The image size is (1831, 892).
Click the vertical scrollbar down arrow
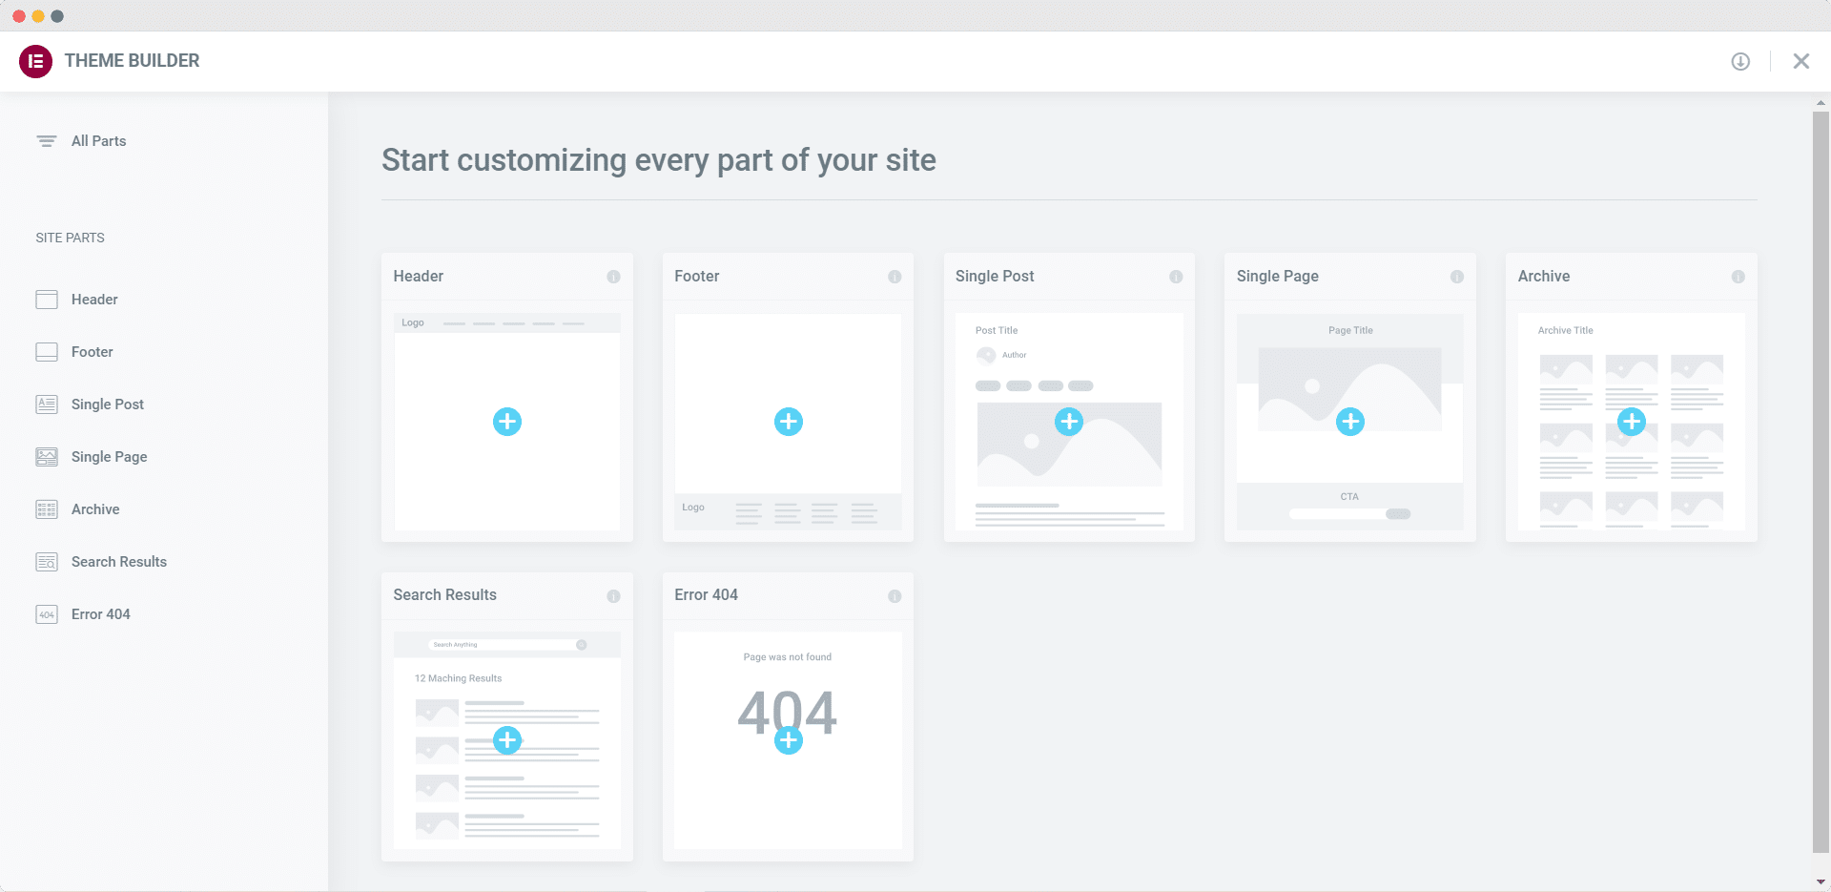point(1821,882)
